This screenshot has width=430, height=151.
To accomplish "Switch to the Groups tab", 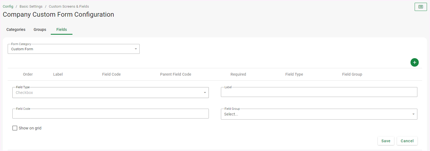I will click(x=40, y=29).
